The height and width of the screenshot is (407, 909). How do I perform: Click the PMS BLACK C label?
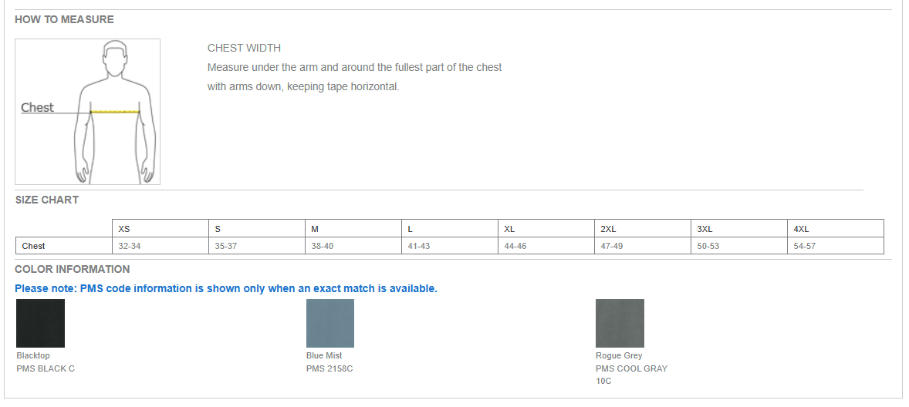[46, 368]
